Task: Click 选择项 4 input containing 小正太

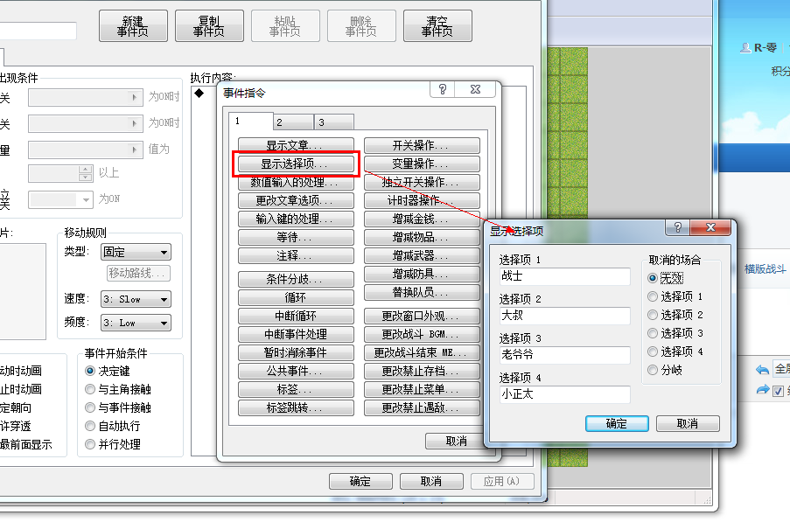Action: [565, 394]
